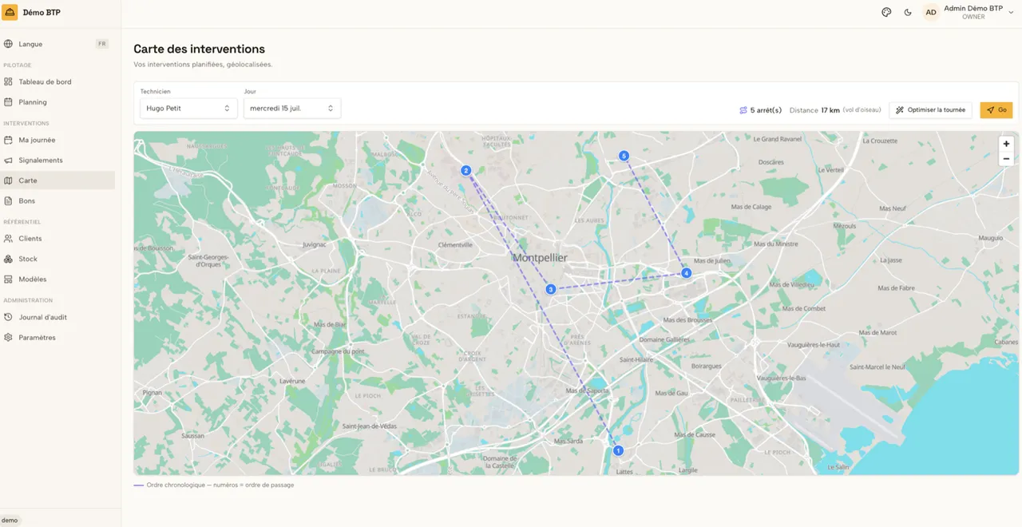Image resolution: width=1022 pixels, height=527 pixels.
Task: Select map stop marker 3
Action: (x=551, y=289)
